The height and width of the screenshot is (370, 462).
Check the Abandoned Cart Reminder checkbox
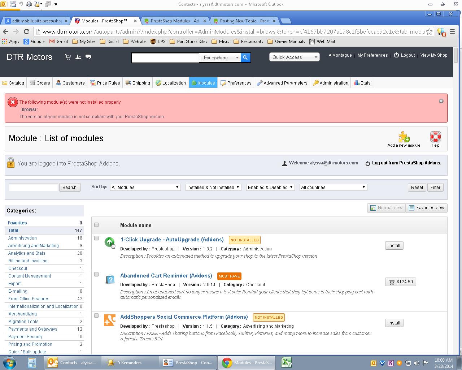click(x=96, y=274)
